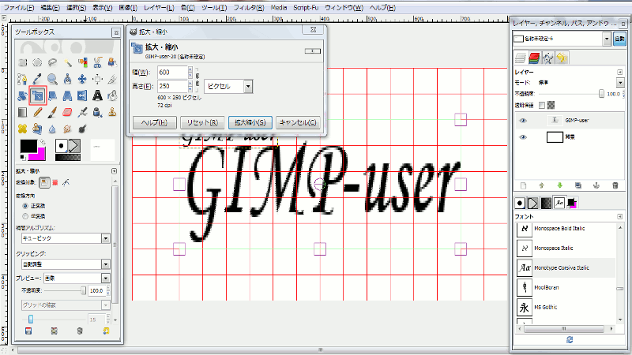Open the Script-Fu menu
Image resolution: width=632 pixels, height=355 pixels.
[x=306, y=8]
